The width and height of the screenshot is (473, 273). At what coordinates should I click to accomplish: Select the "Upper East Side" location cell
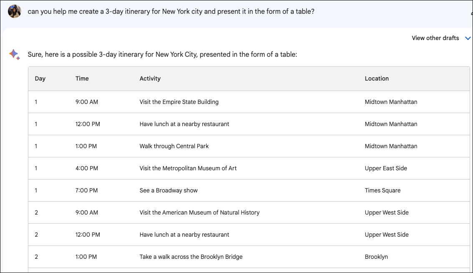click(x=386, y=168)
